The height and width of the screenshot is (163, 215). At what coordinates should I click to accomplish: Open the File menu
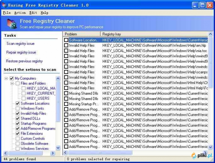[x=7, y=13]
